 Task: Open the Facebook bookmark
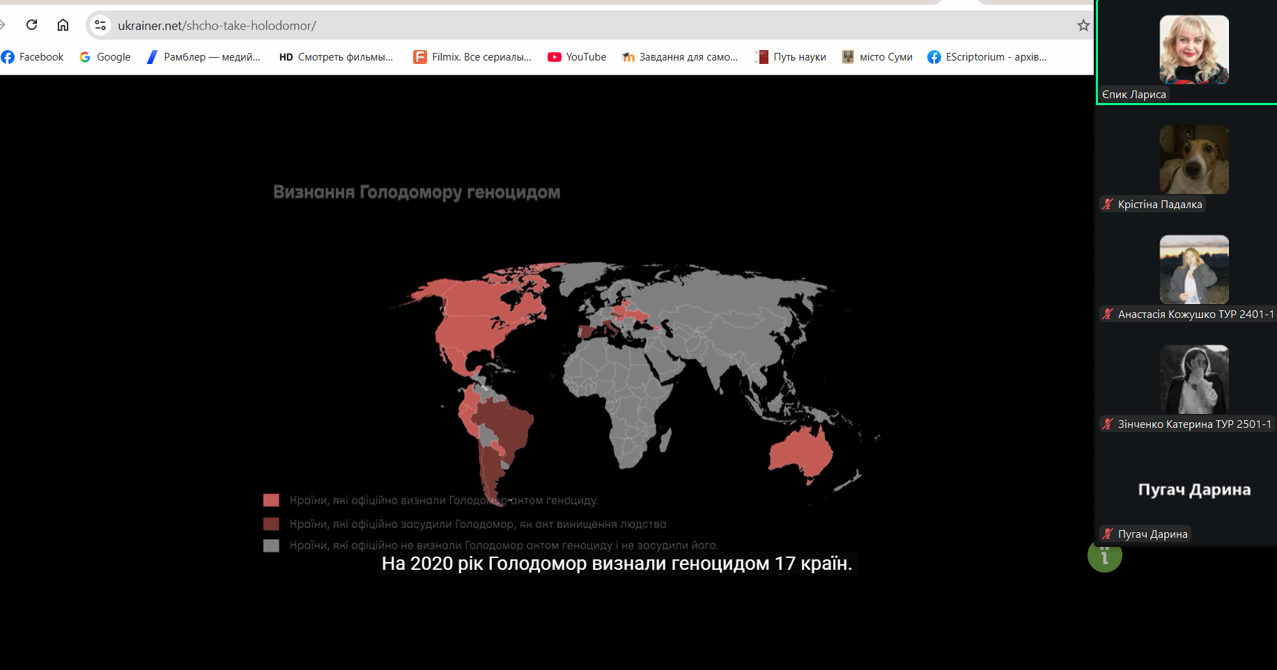[33, 57]
